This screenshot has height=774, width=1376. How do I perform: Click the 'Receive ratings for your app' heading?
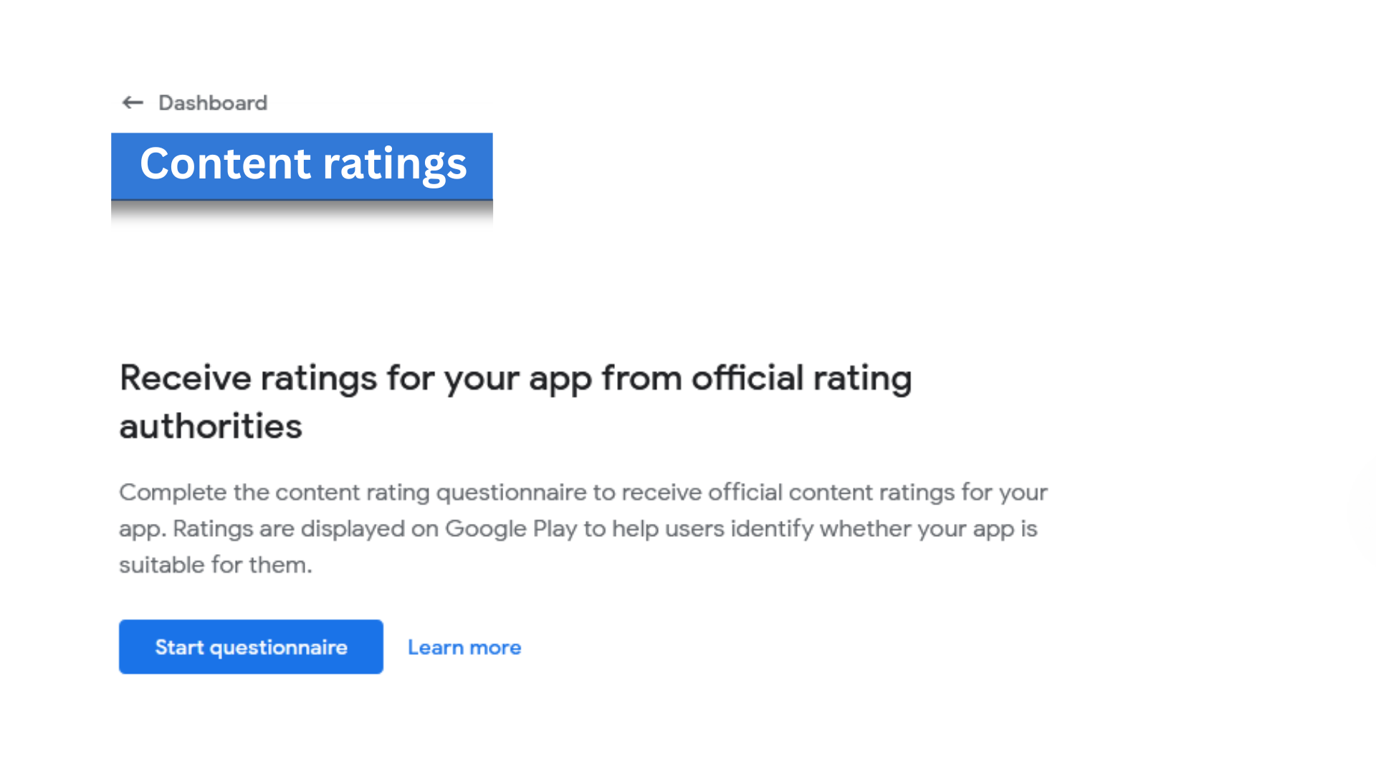tap(515, 401)
